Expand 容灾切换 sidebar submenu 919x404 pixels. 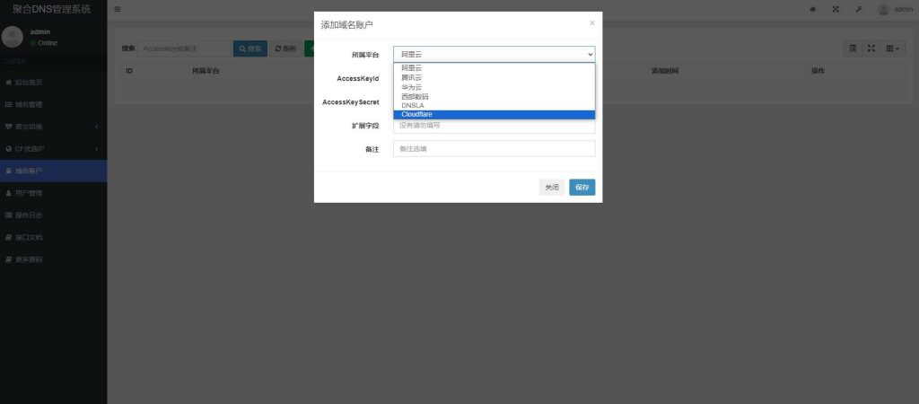pos(53,127)
